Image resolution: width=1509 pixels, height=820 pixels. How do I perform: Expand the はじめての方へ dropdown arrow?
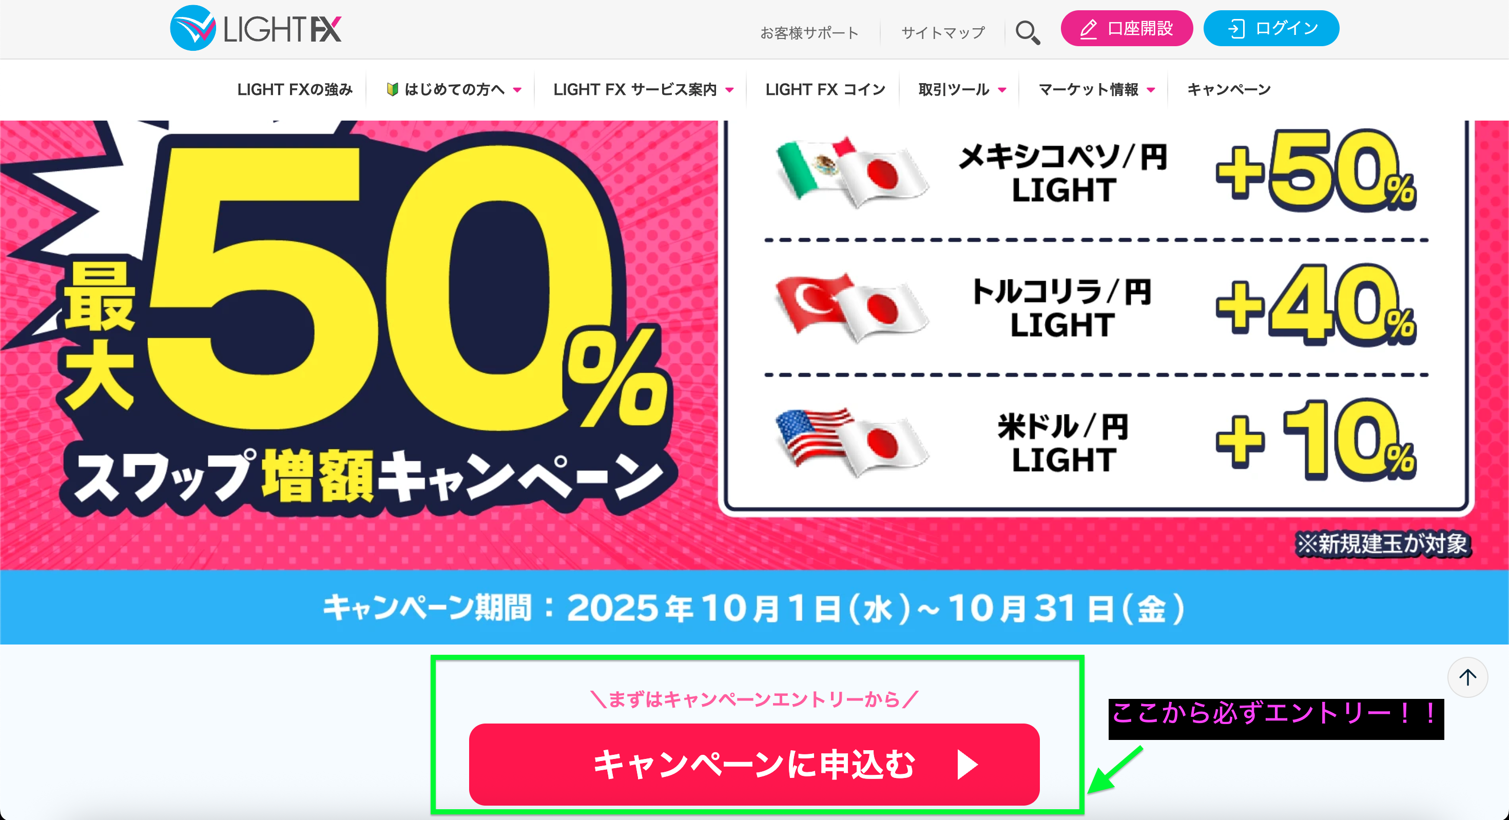click(517, 90)
